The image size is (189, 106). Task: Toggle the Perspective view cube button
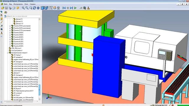point(47,8)
